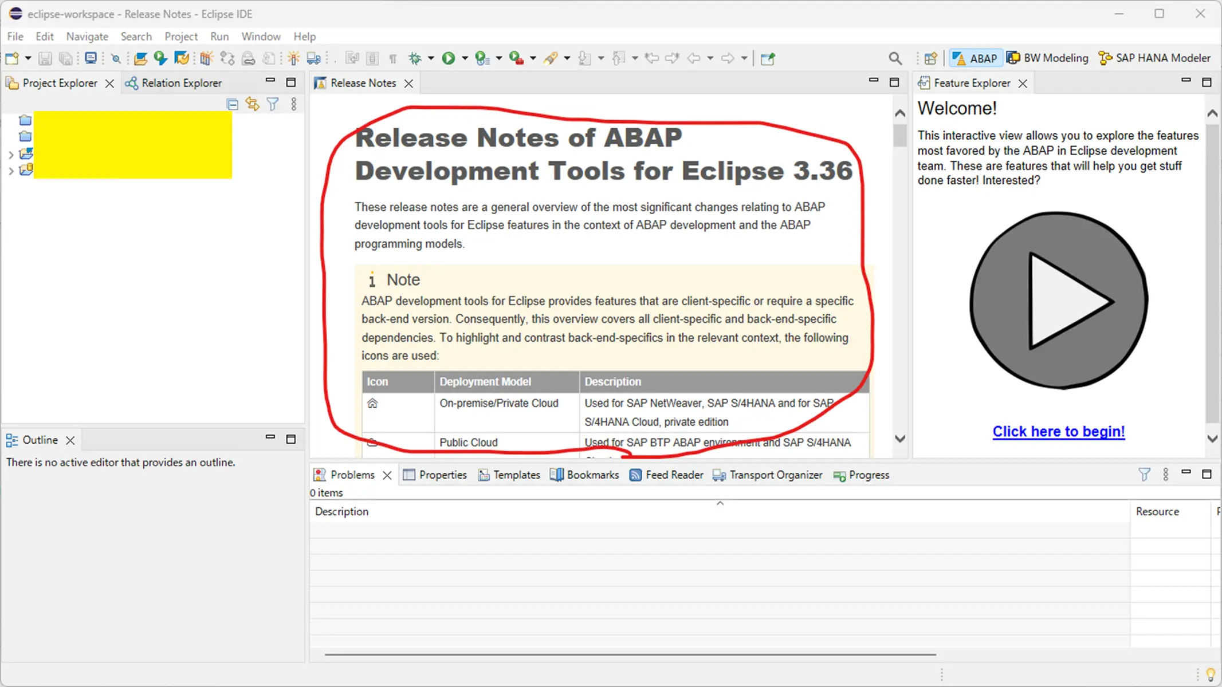Switch to the SAP HANA Modeler perspective
This screenshot has width=1222, height=687.
pos(1155,58)
